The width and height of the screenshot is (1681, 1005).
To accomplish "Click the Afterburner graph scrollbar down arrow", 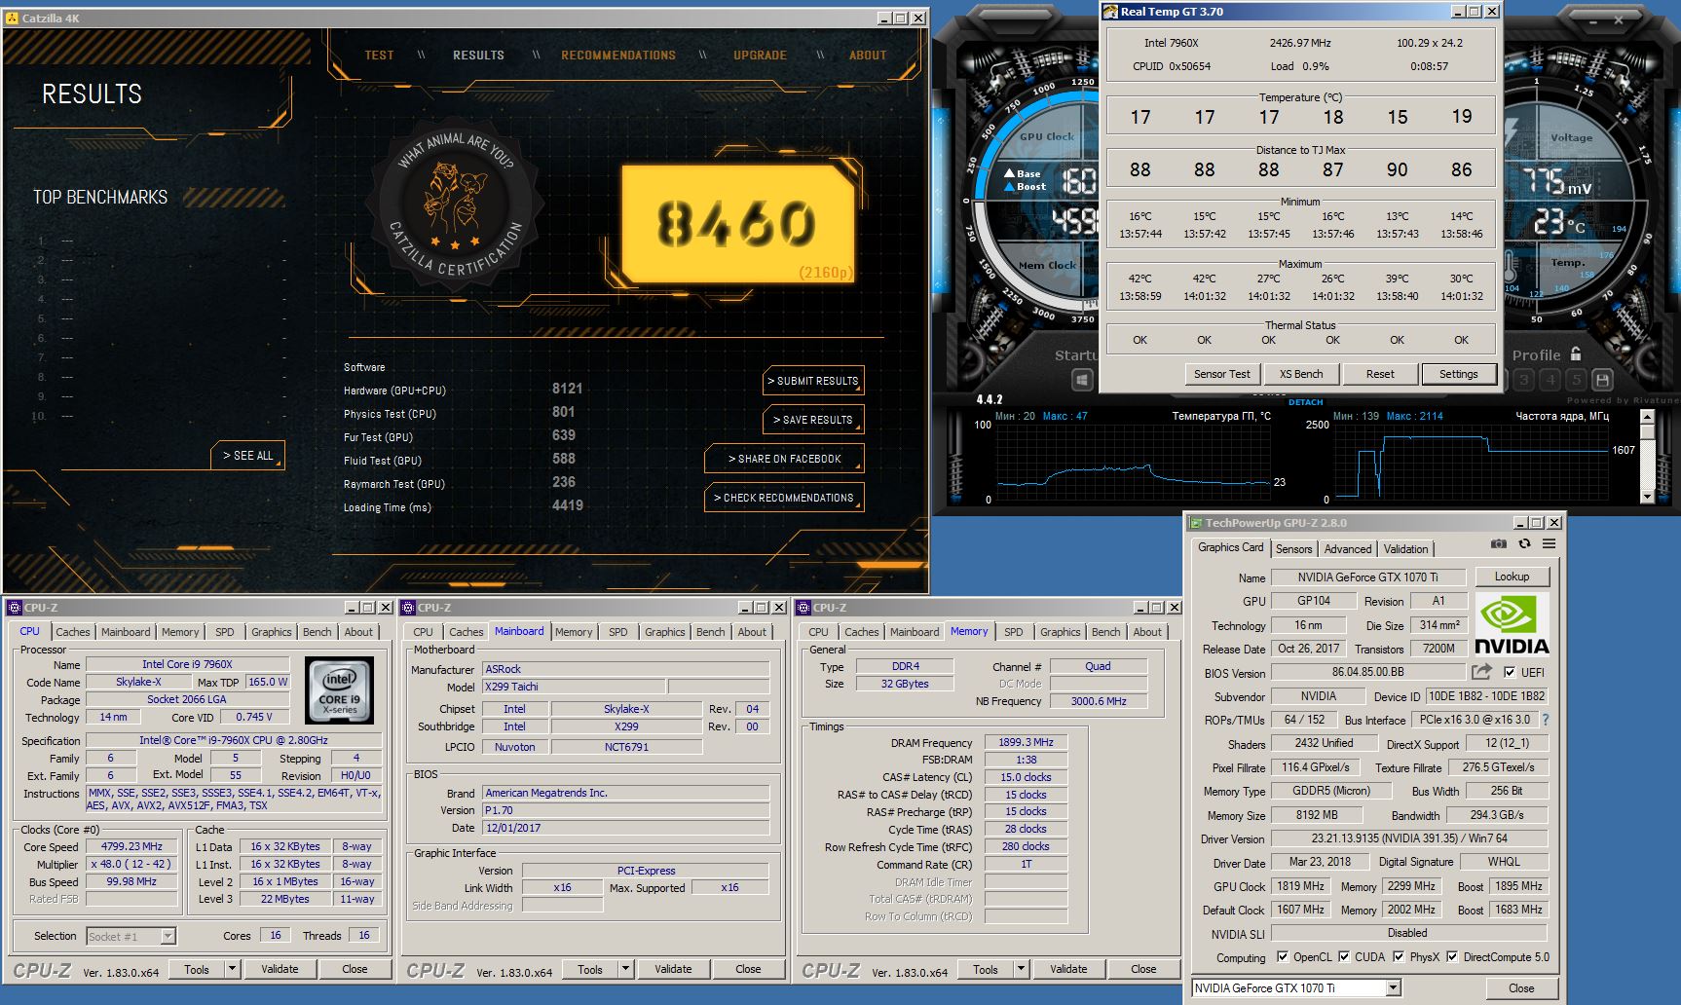I will coord(1647,497).
